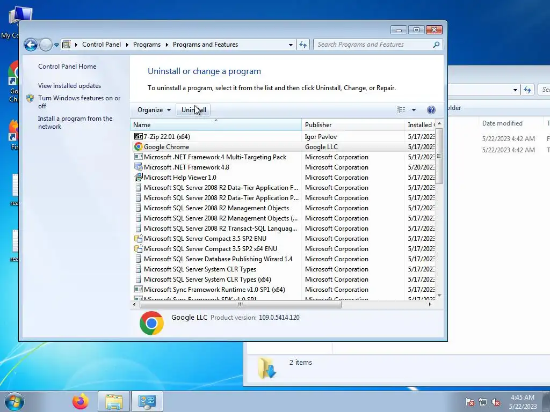Click the vertical scrollbar down arrow
The image size is (550, 412).
[439, 296]
